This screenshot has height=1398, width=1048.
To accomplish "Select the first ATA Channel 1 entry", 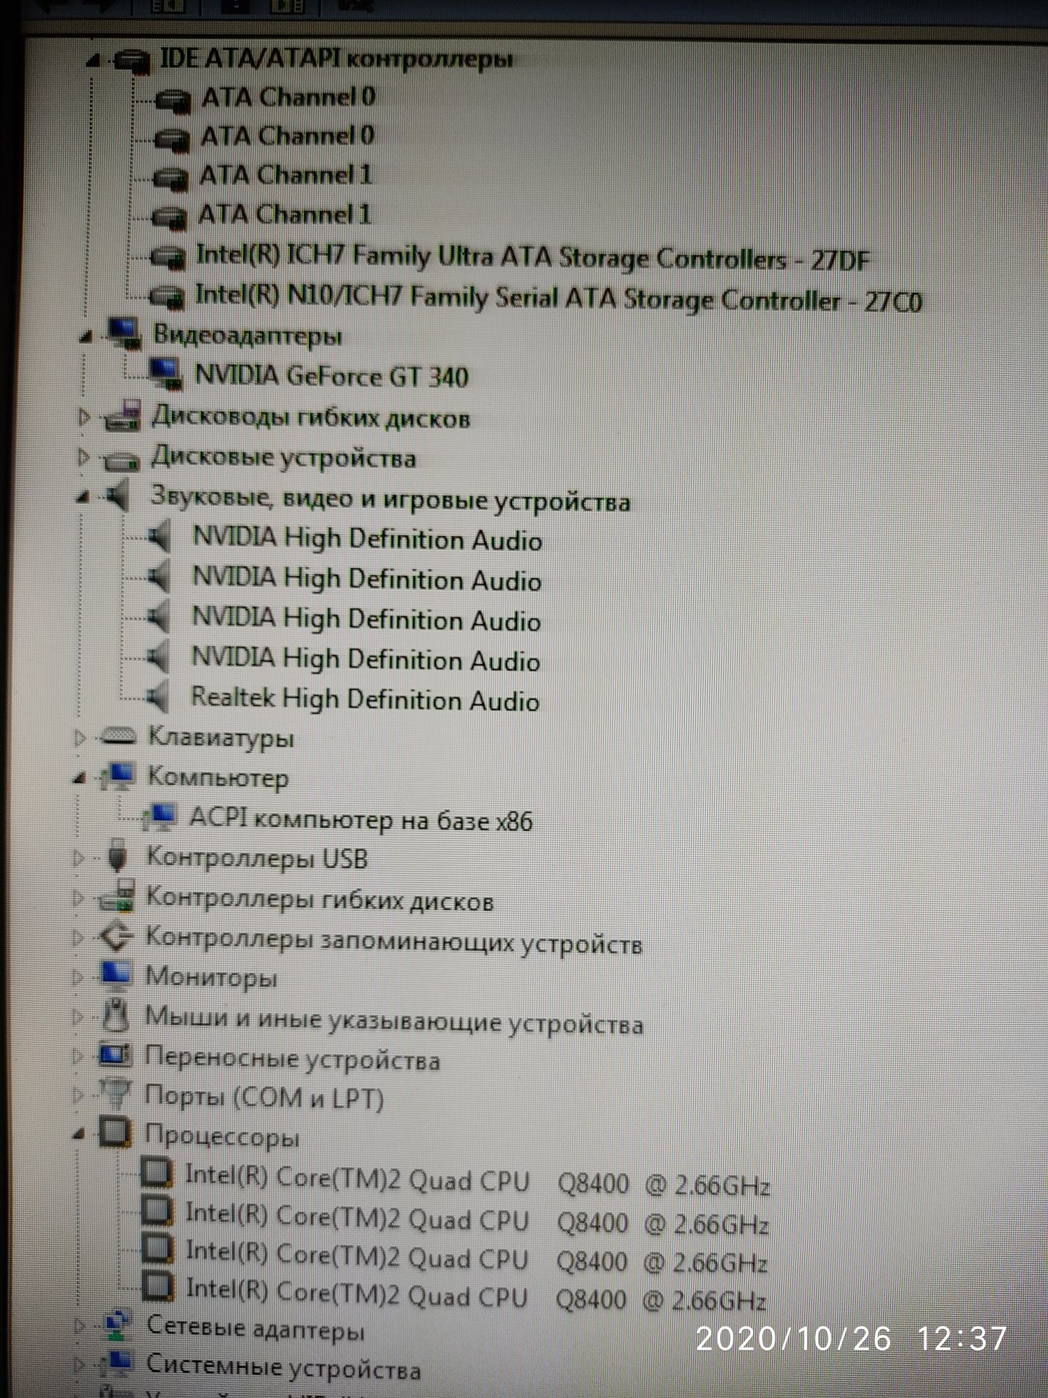I will point(285,175).
